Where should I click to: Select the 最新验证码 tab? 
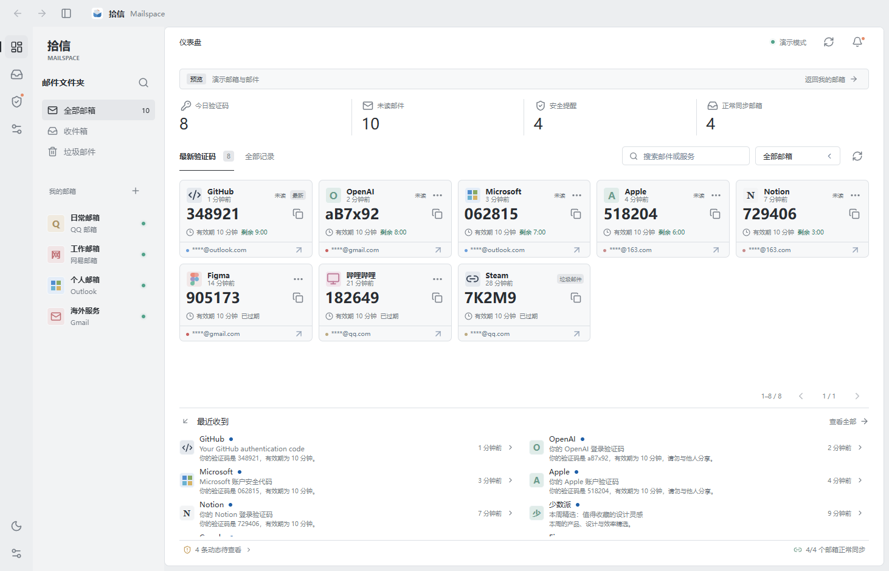[206, 157]
